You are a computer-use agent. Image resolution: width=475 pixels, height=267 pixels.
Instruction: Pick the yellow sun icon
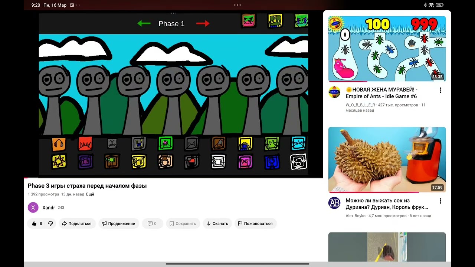(59, 161)
